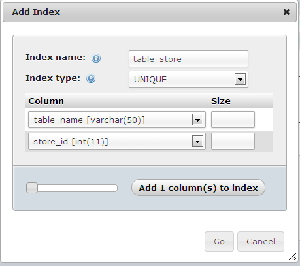Image resolution: width=300 pixels, height=266 pixels.
Task: Click Add 1 column(s) to index button
Action: [x=198, y=188]
